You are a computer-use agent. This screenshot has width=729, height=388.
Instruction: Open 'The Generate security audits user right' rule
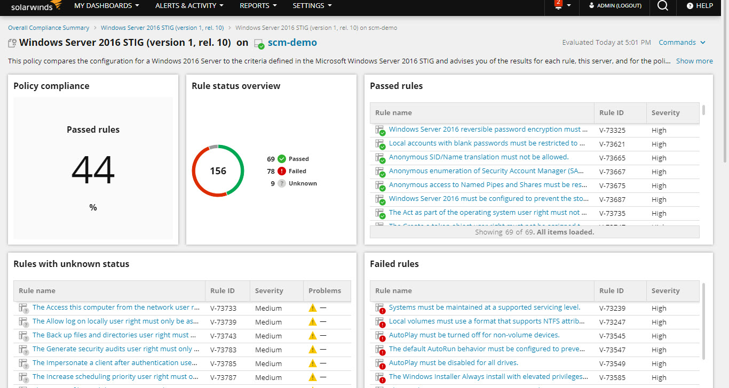point(116,349)
